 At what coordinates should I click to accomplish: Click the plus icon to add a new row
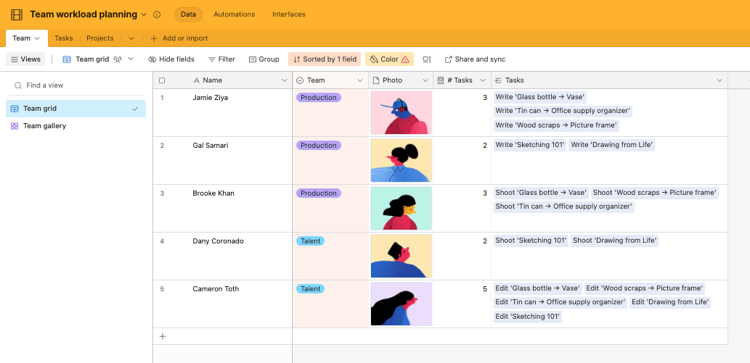(163, 336)
